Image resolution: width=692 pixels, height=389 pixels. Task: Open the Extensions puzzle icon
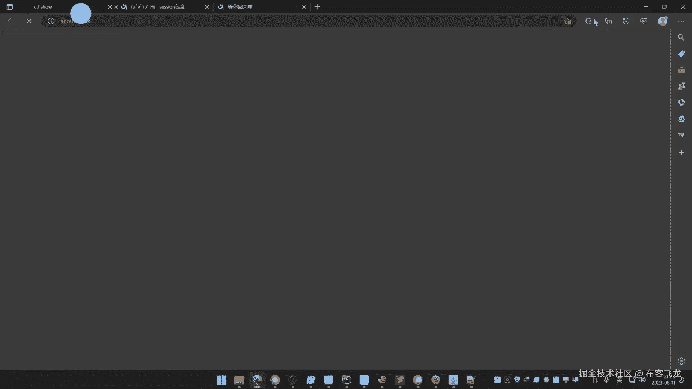coord(588,21)
